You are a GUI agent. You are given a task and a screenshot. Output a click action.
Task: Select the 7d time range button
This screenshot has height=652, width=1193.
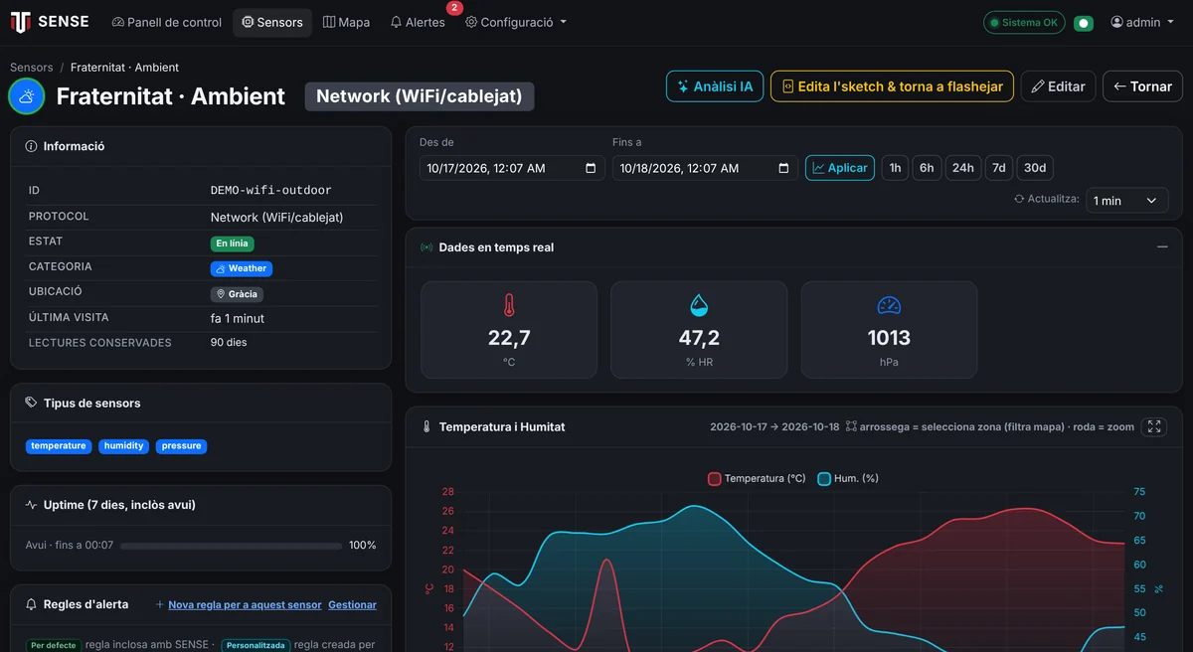(998, 168)
